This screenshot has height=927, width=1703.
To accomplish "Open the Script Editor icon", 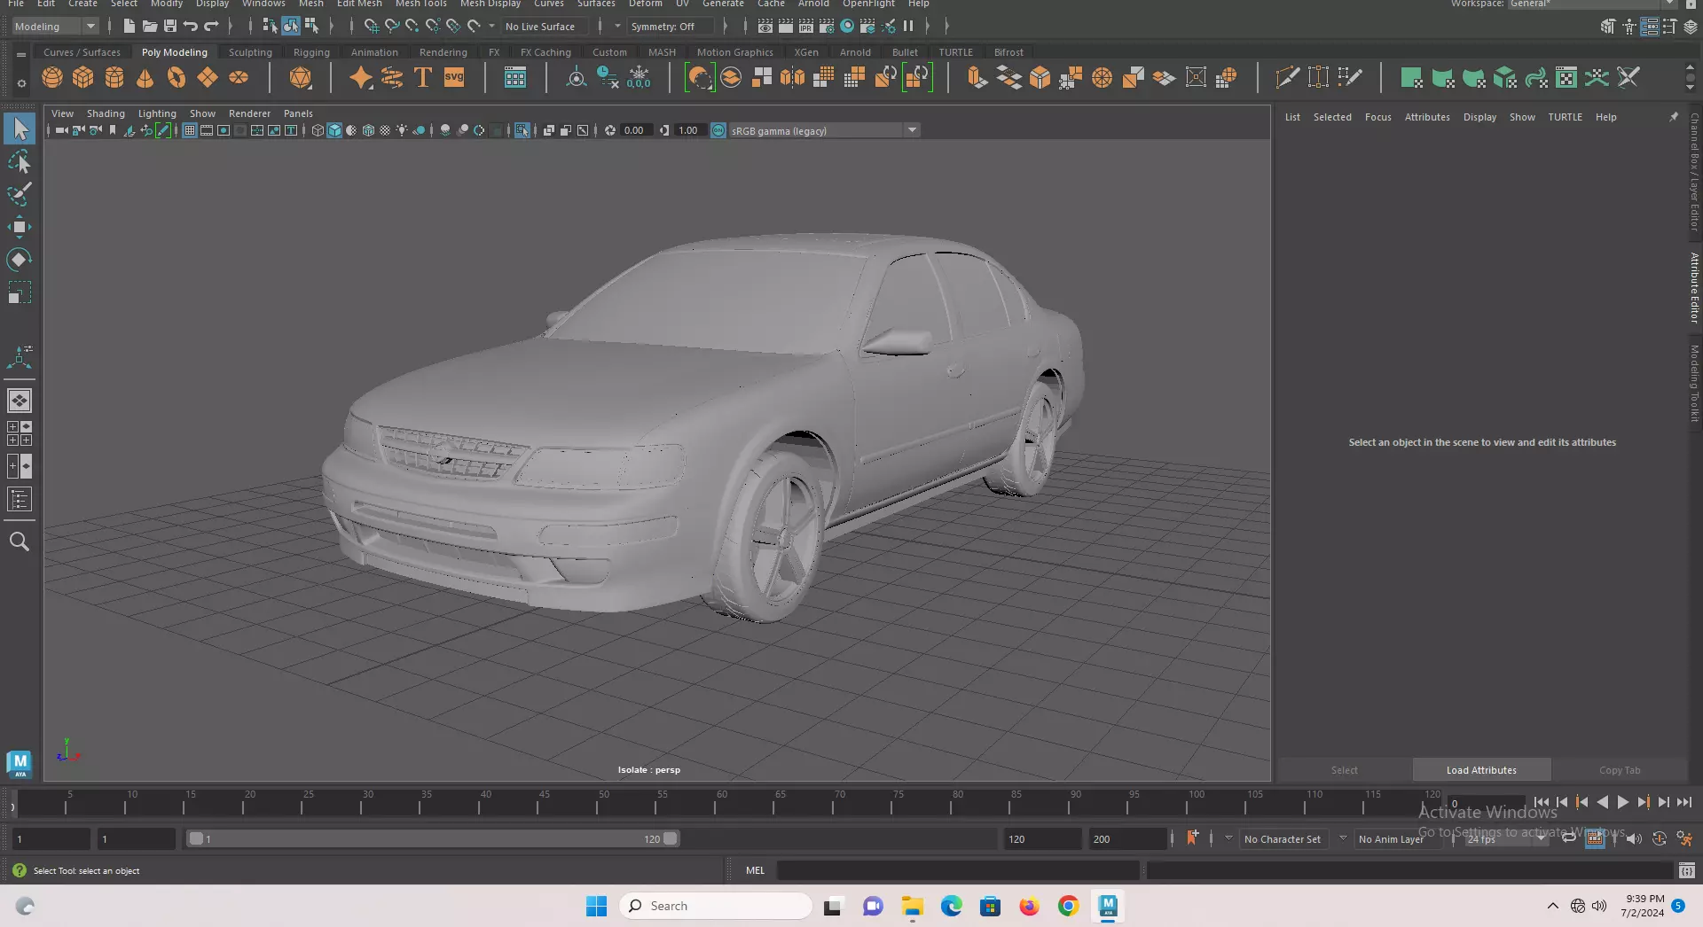I will (x=1687, y=870).
